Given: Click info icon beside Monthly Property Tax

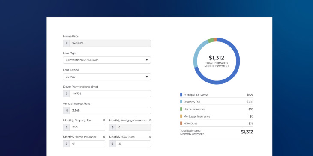Looking at the screenshot, I should point(104,120).
